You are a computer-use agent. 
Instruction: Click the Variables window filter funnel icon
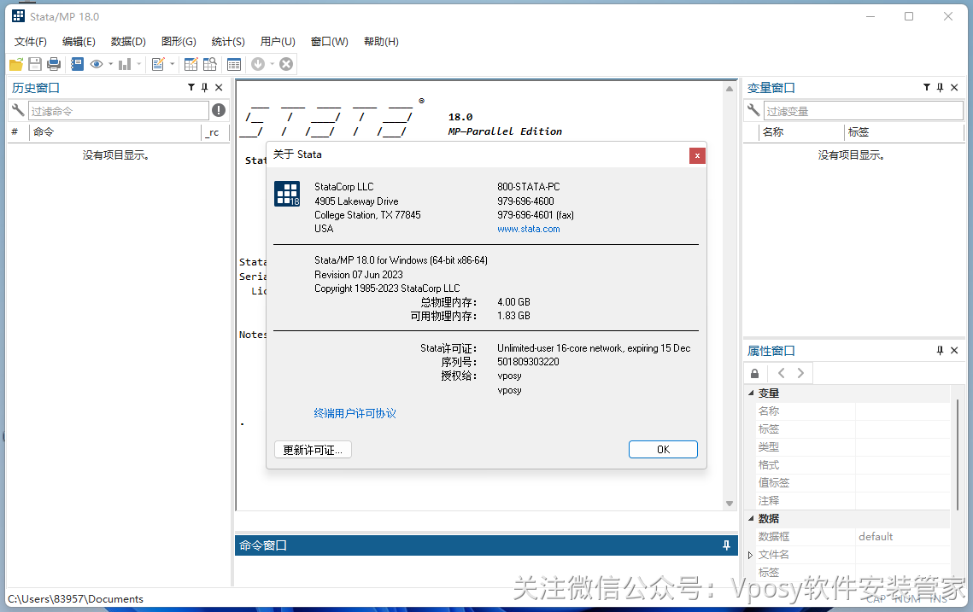927,87
